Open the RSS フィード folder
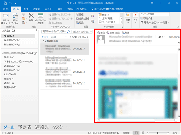This screenshot has width=181, height=135. click(x=10, y=74)
